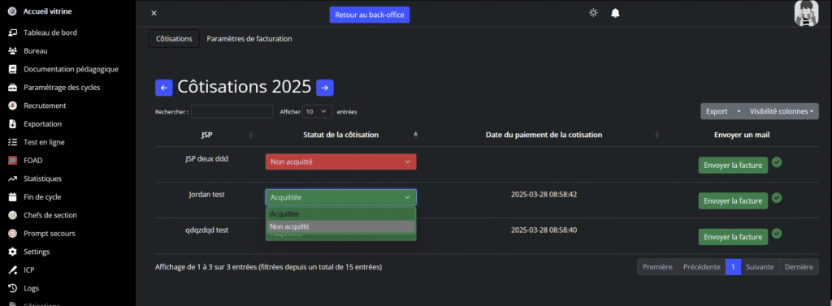Screen dimensions: 832x306
Task: Click the Paramétrage des cycles icon
Action: [x=13, y=88]
